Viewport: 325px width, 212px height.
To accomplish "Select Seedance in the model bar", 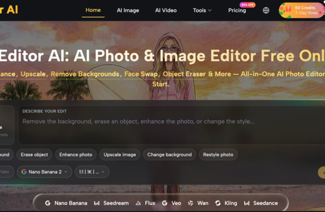I will 266,203.
